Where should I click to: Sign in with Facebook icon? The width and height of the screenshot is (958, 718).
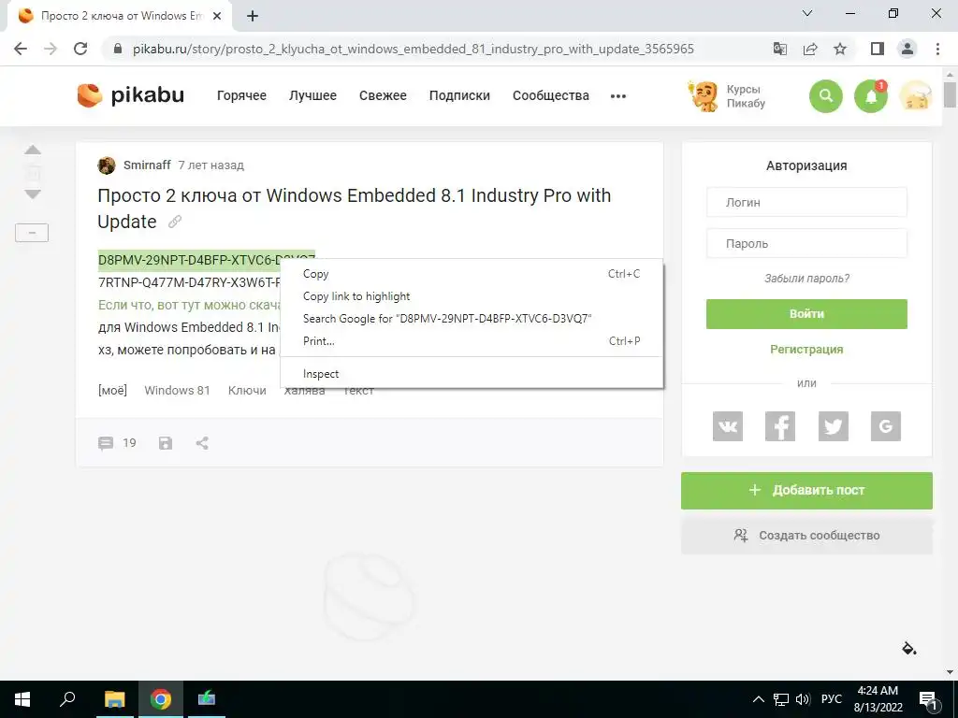[780, 426]
